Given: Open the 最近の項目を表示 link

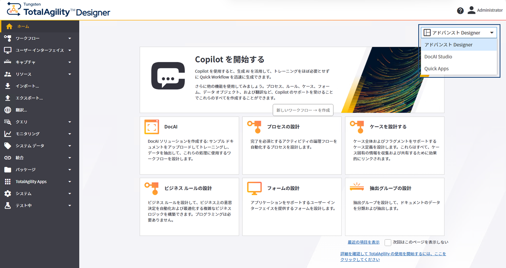Looking at the screenshot, I should pos(363,242).
